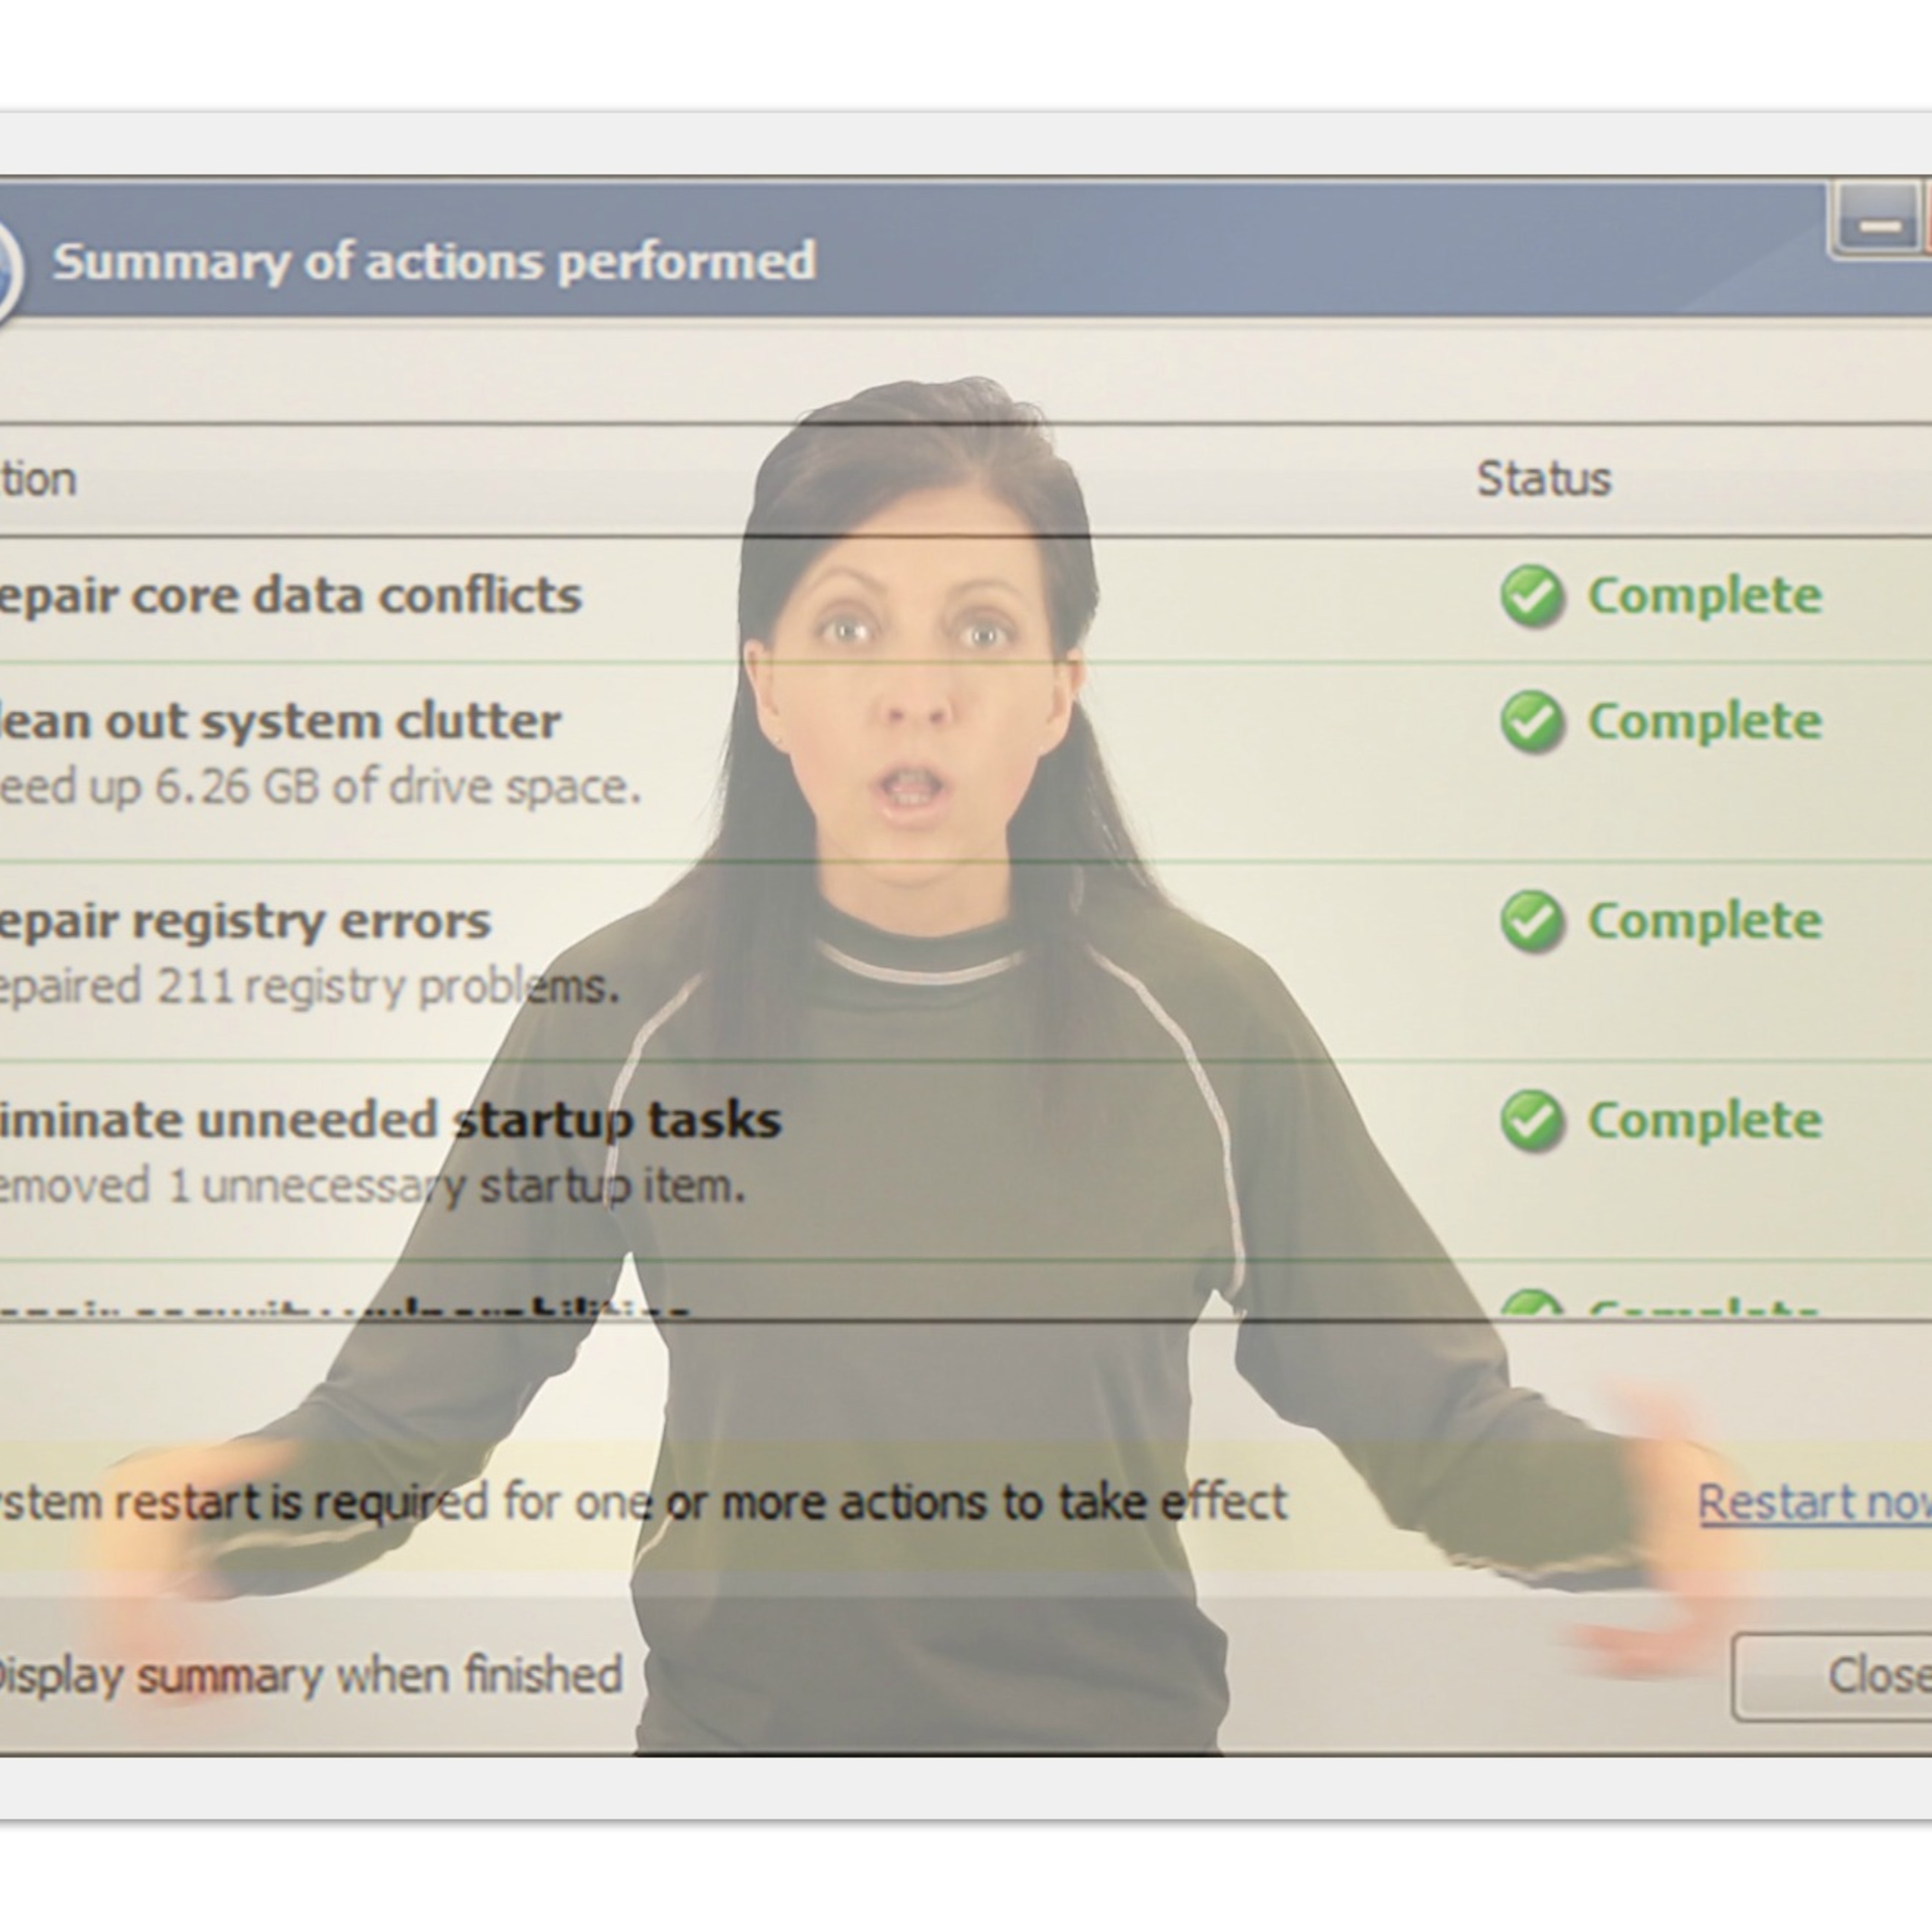This screenshot has width=1932, height=1932.
Task: Click the Status column header
Action: (x=1543, y=479)
